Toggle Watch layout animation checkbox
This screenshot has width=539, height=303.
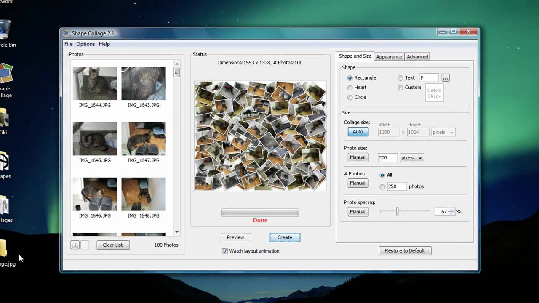pos(225,251)
